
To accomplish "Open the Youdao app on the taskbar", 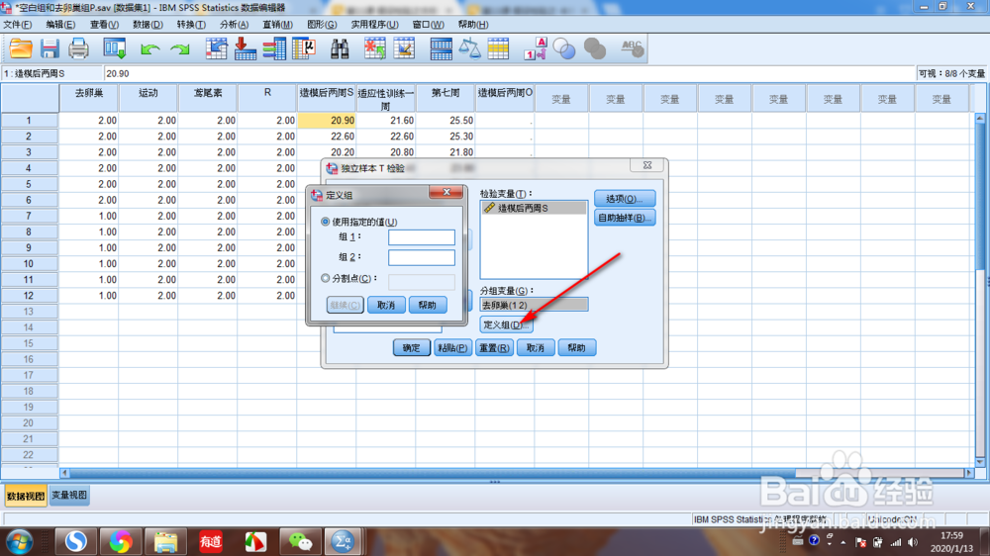I will point(210,541).
